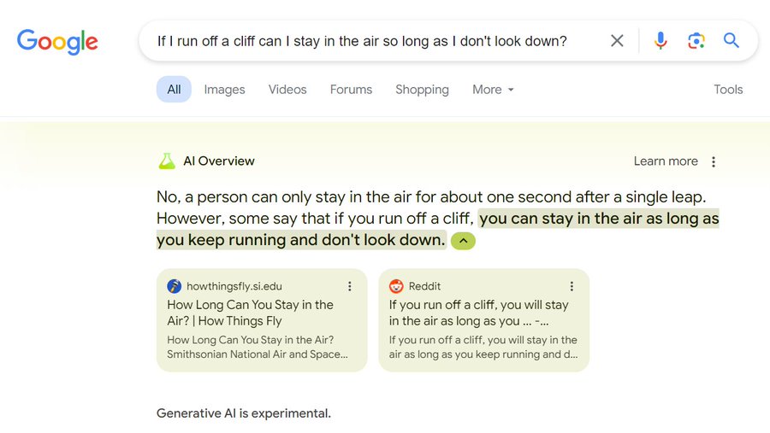Click the Learn more link
This screenshot has height=433, width=770.
(666, 161)
